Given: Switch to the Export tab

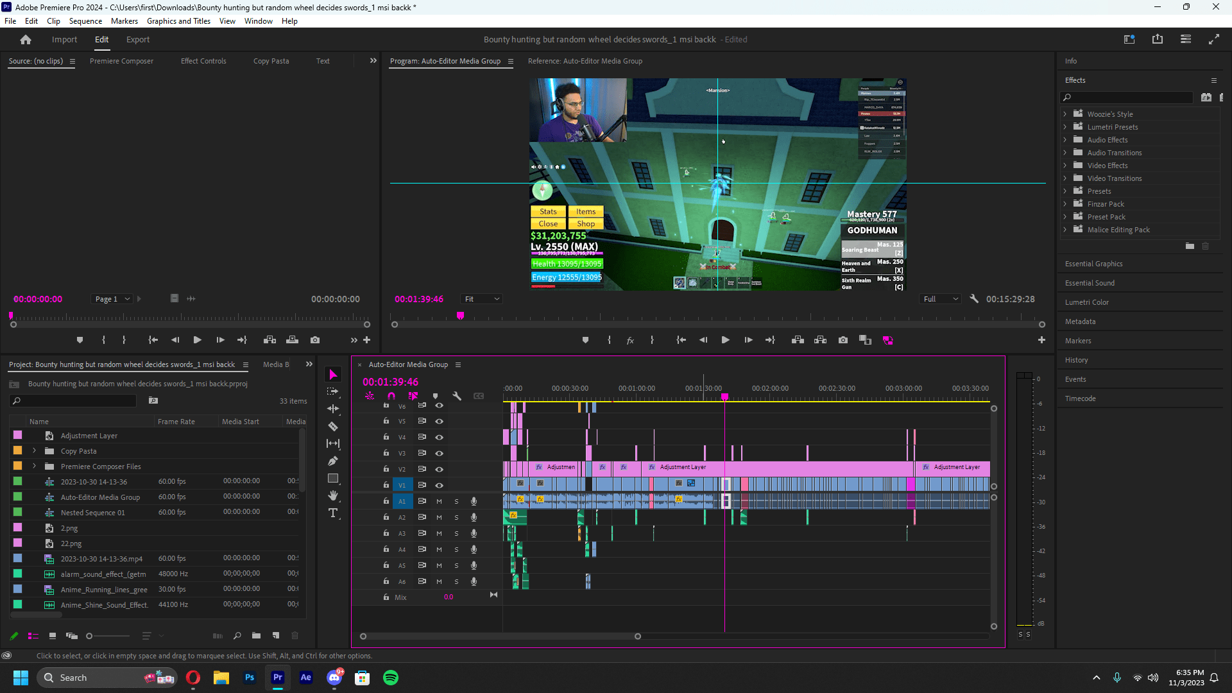Looking at the screenshot, I should 137,39.
